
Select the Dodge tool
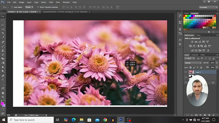(x=3, y=71)
